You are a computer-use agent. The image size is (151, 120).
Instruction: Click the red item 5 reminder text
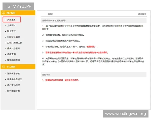[x=77, y=52]
